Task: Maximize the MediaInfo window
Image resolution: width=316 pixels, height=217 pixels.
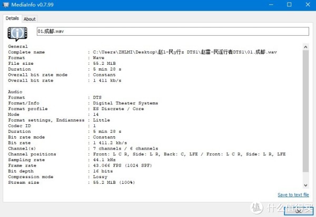Action: pyautogui.click(x=289, y=5)
